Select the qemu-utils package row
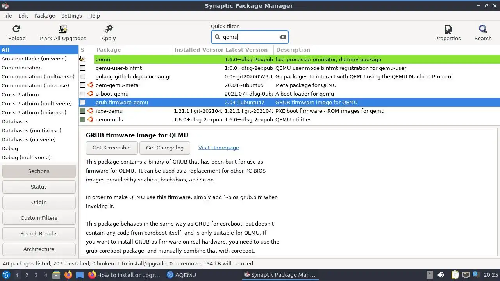Screen dimensions: 500x281 (289, 119)
